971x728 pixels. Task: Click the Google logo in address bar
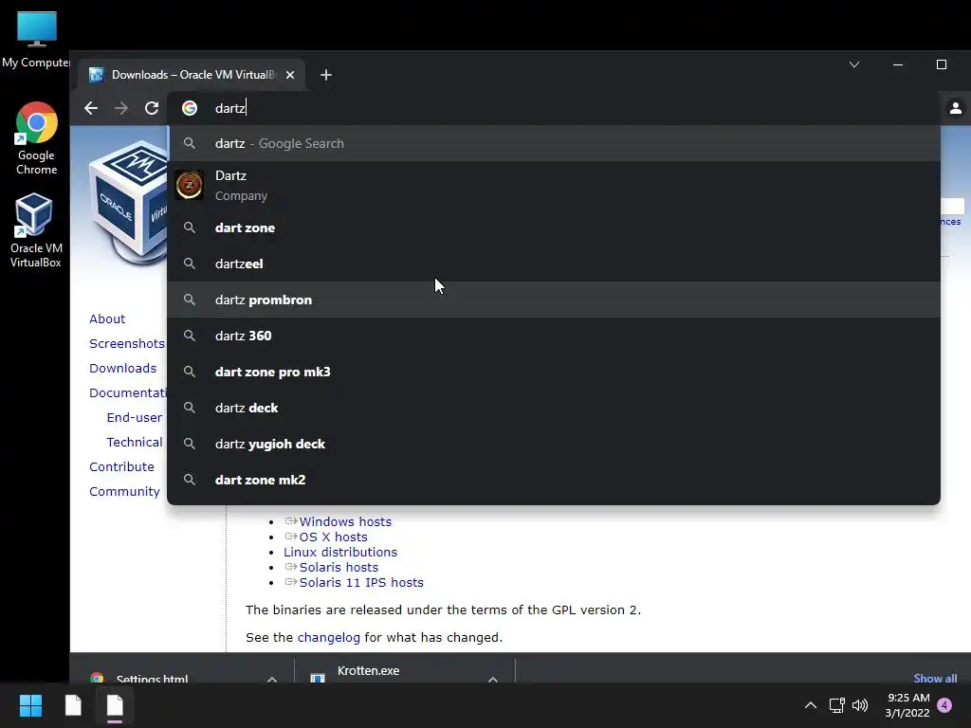190,108
